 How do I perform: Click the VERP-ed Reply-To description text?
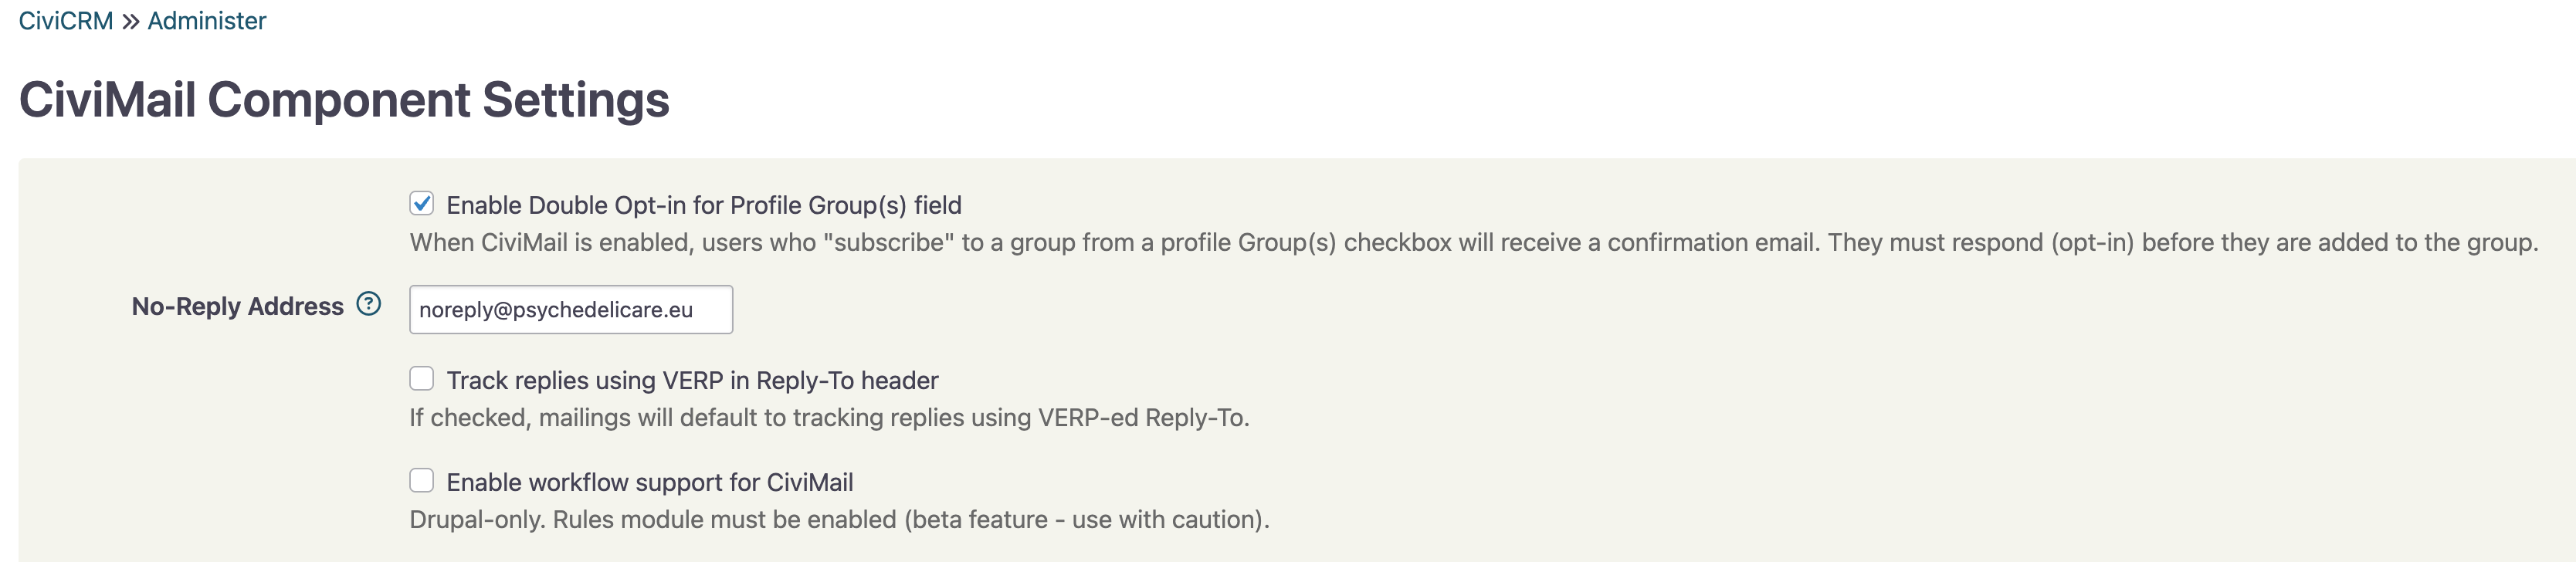click(x=830, y=417)
